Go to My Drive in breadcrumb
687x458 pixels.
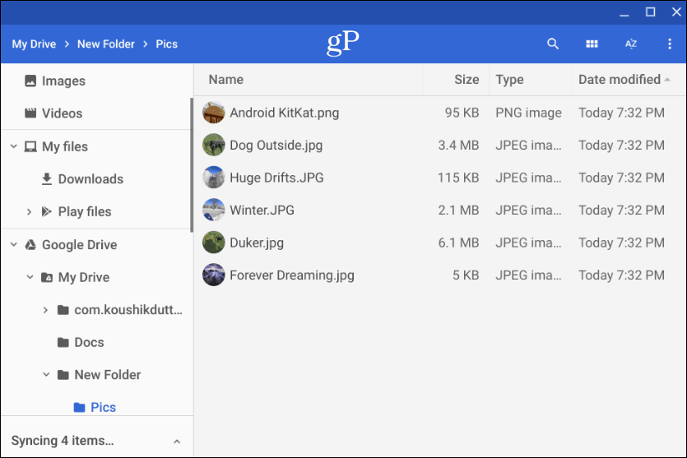[x=34, y=44]
